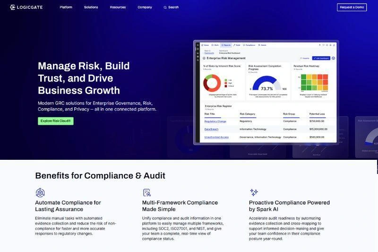Click the $15,000,000.00 potential loss value
Image resolution: width=378 pixels, height=252 pixels.
pos(318,129)
